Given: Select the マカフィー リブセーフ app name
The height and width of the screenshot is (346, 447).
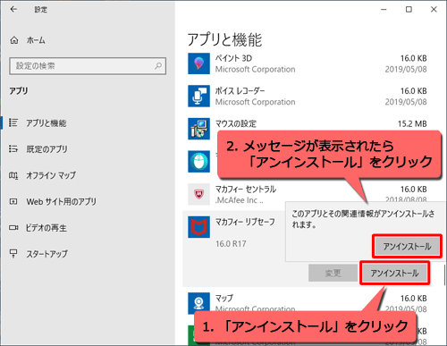Looking at the screenshot, I should click(245, 222).
